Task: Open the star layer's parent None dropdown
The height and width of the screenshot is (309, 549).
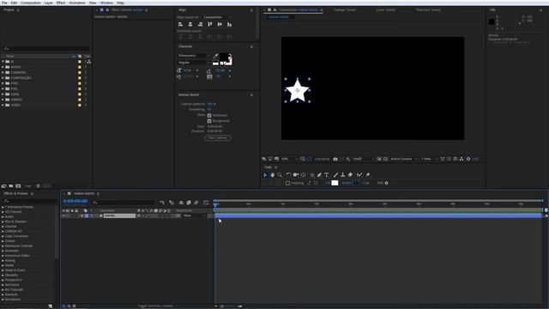Action: click(195, 215)
